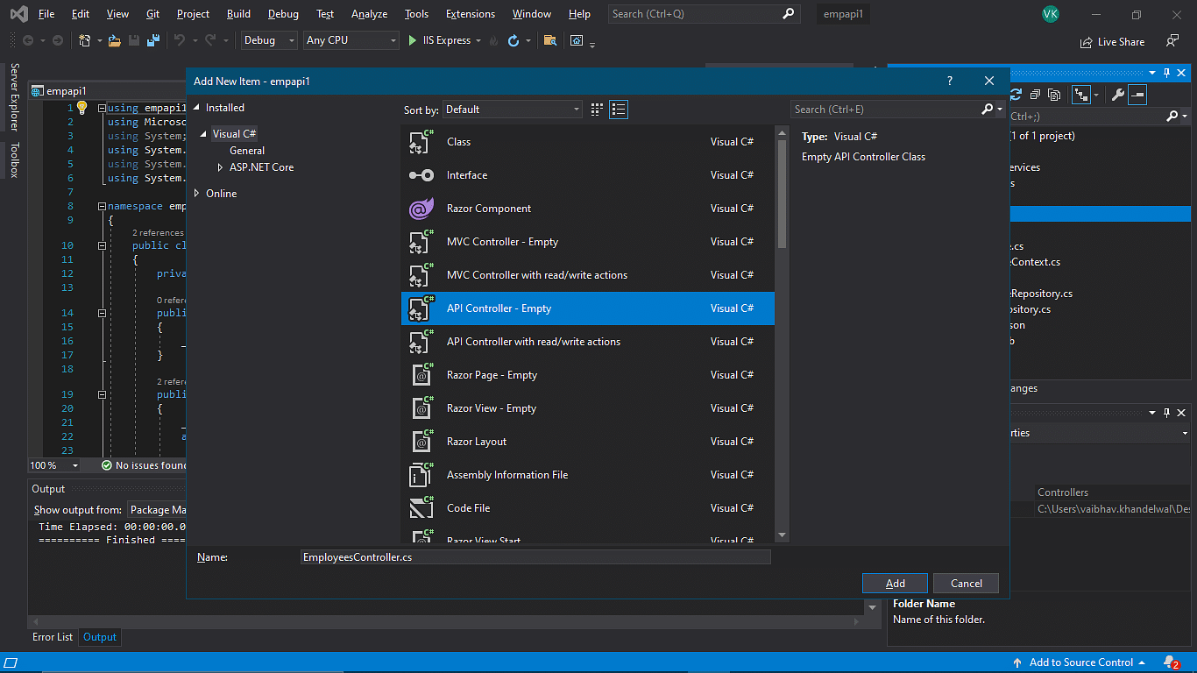Click the Undo toolbar icon
This screenshot has width=1197, height=673.
coord(180,40)
